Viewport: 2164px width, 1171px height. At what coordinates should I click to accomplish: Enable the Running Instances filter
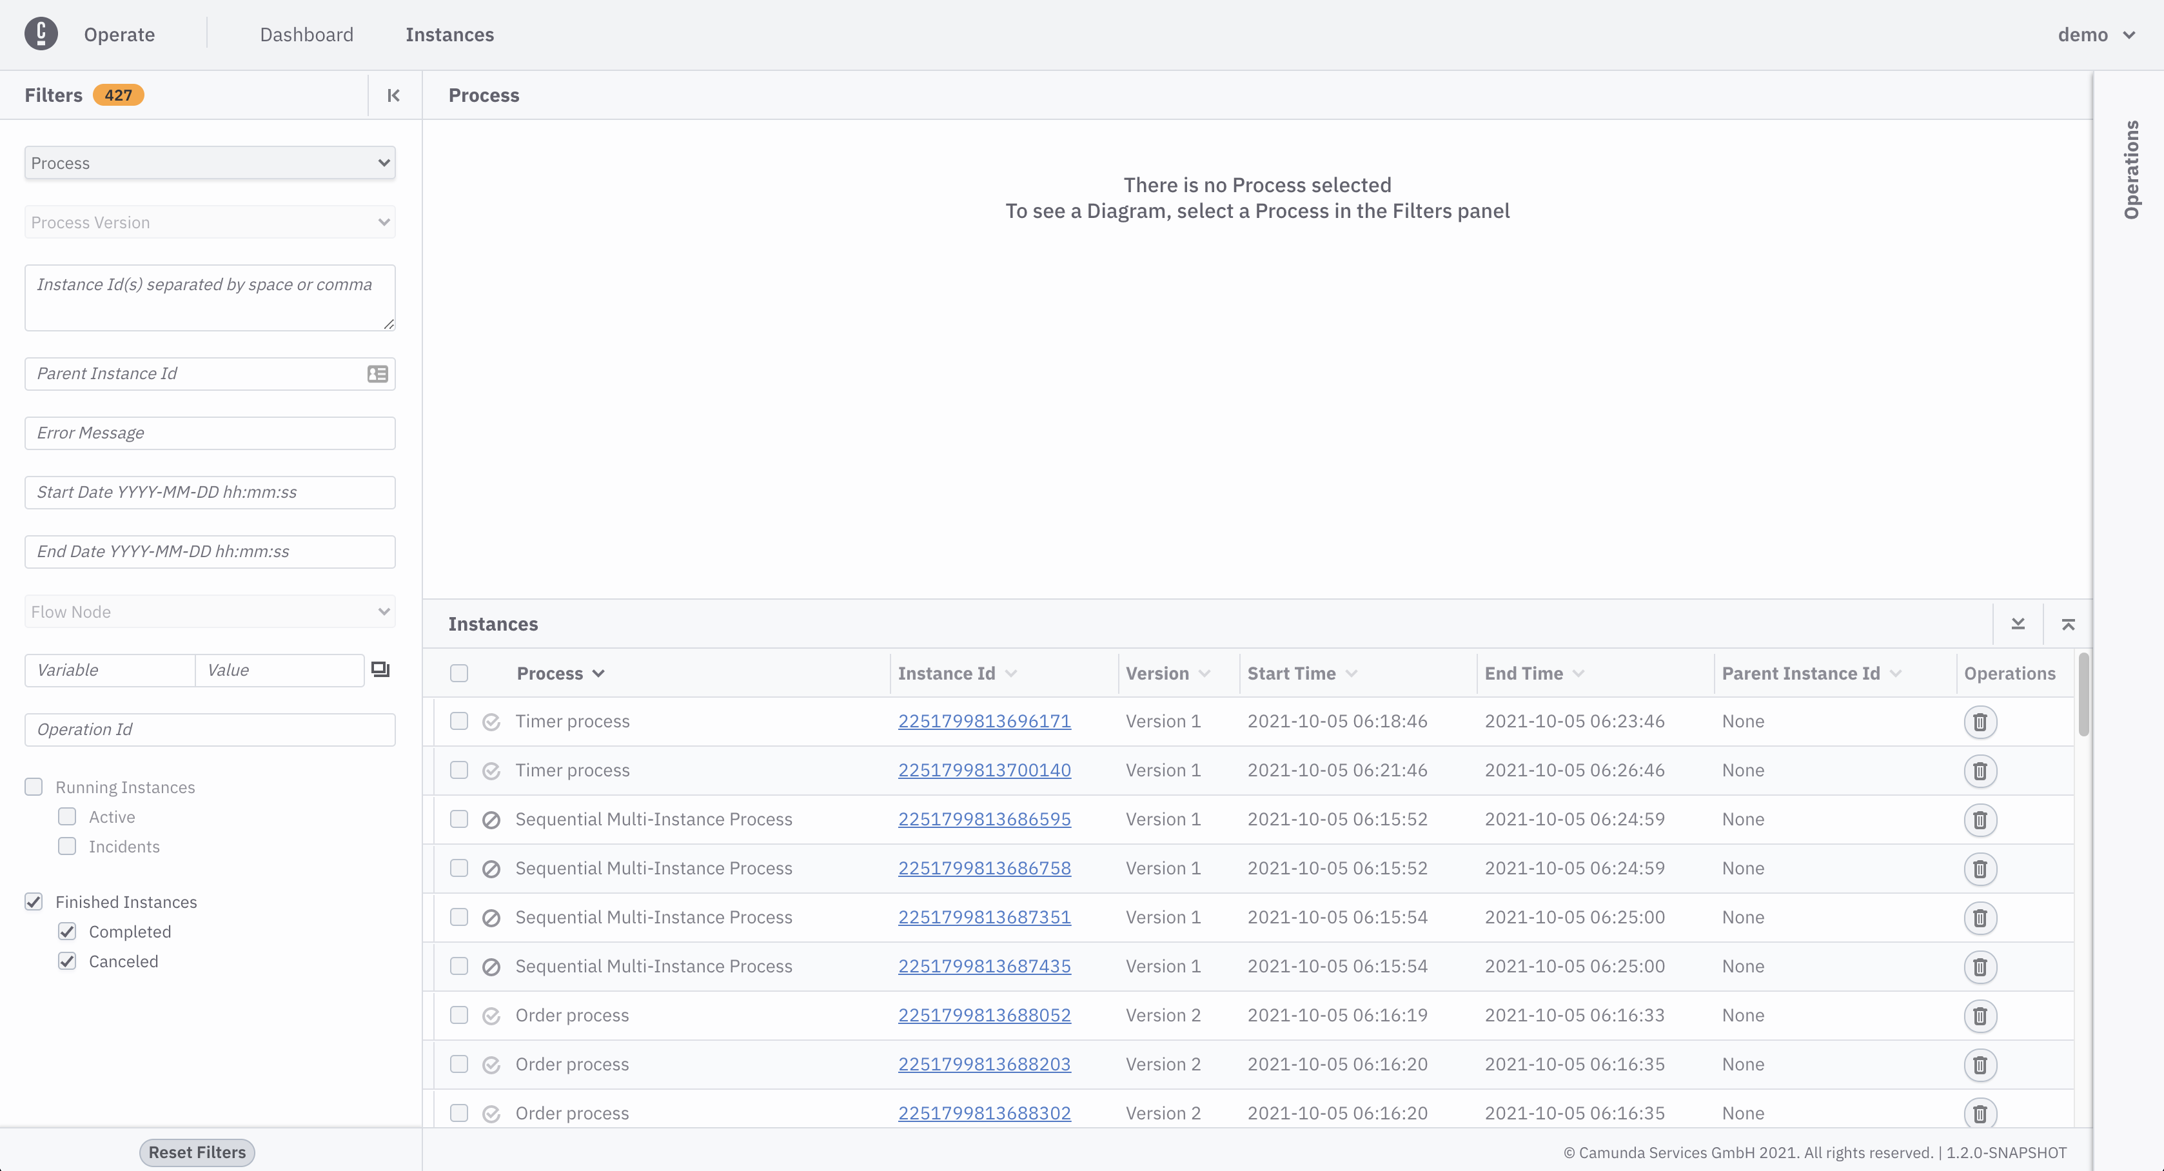pyautogui.click(x=34, y=787)
